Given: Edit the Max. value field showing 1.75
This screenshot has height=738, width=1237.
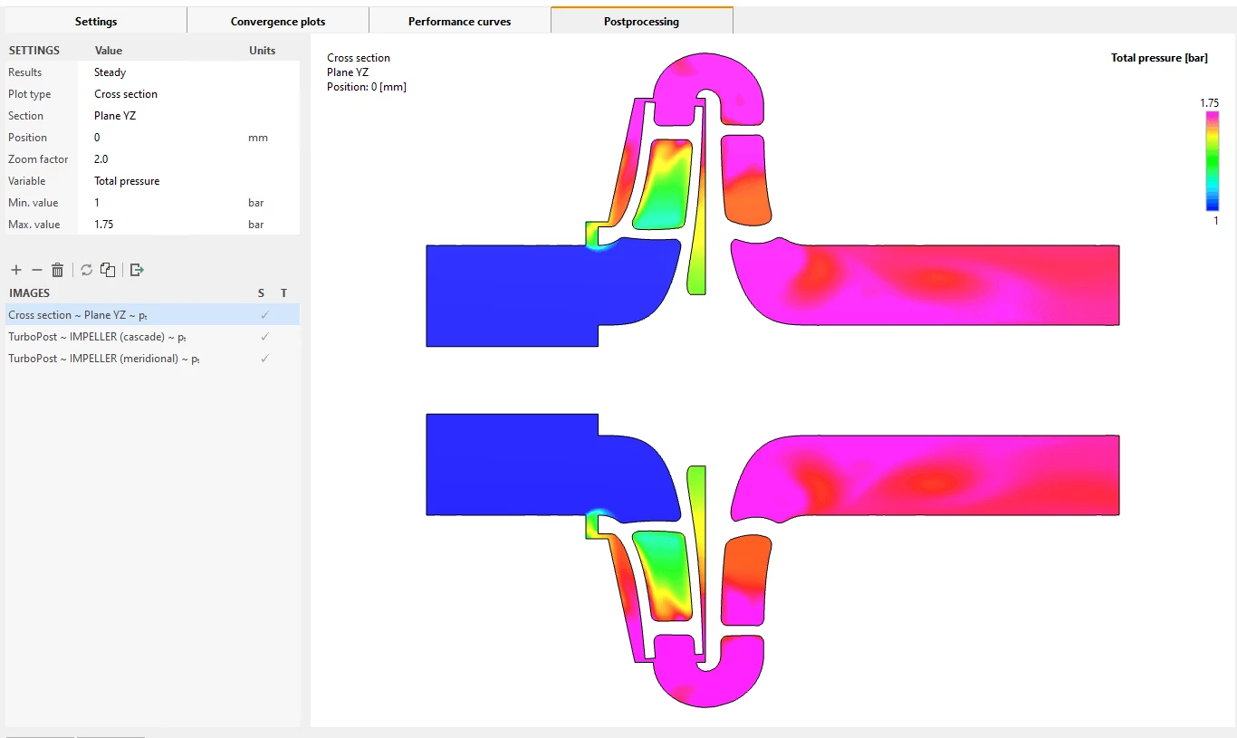Looking at the screenshot, I should coord(168,225).
